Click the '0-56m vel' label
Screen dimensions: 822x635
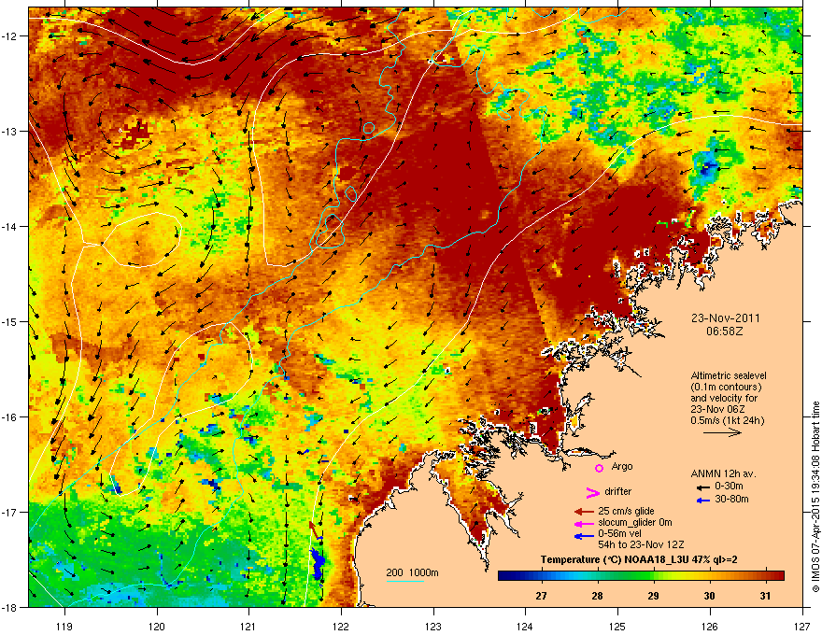point(619,533)
